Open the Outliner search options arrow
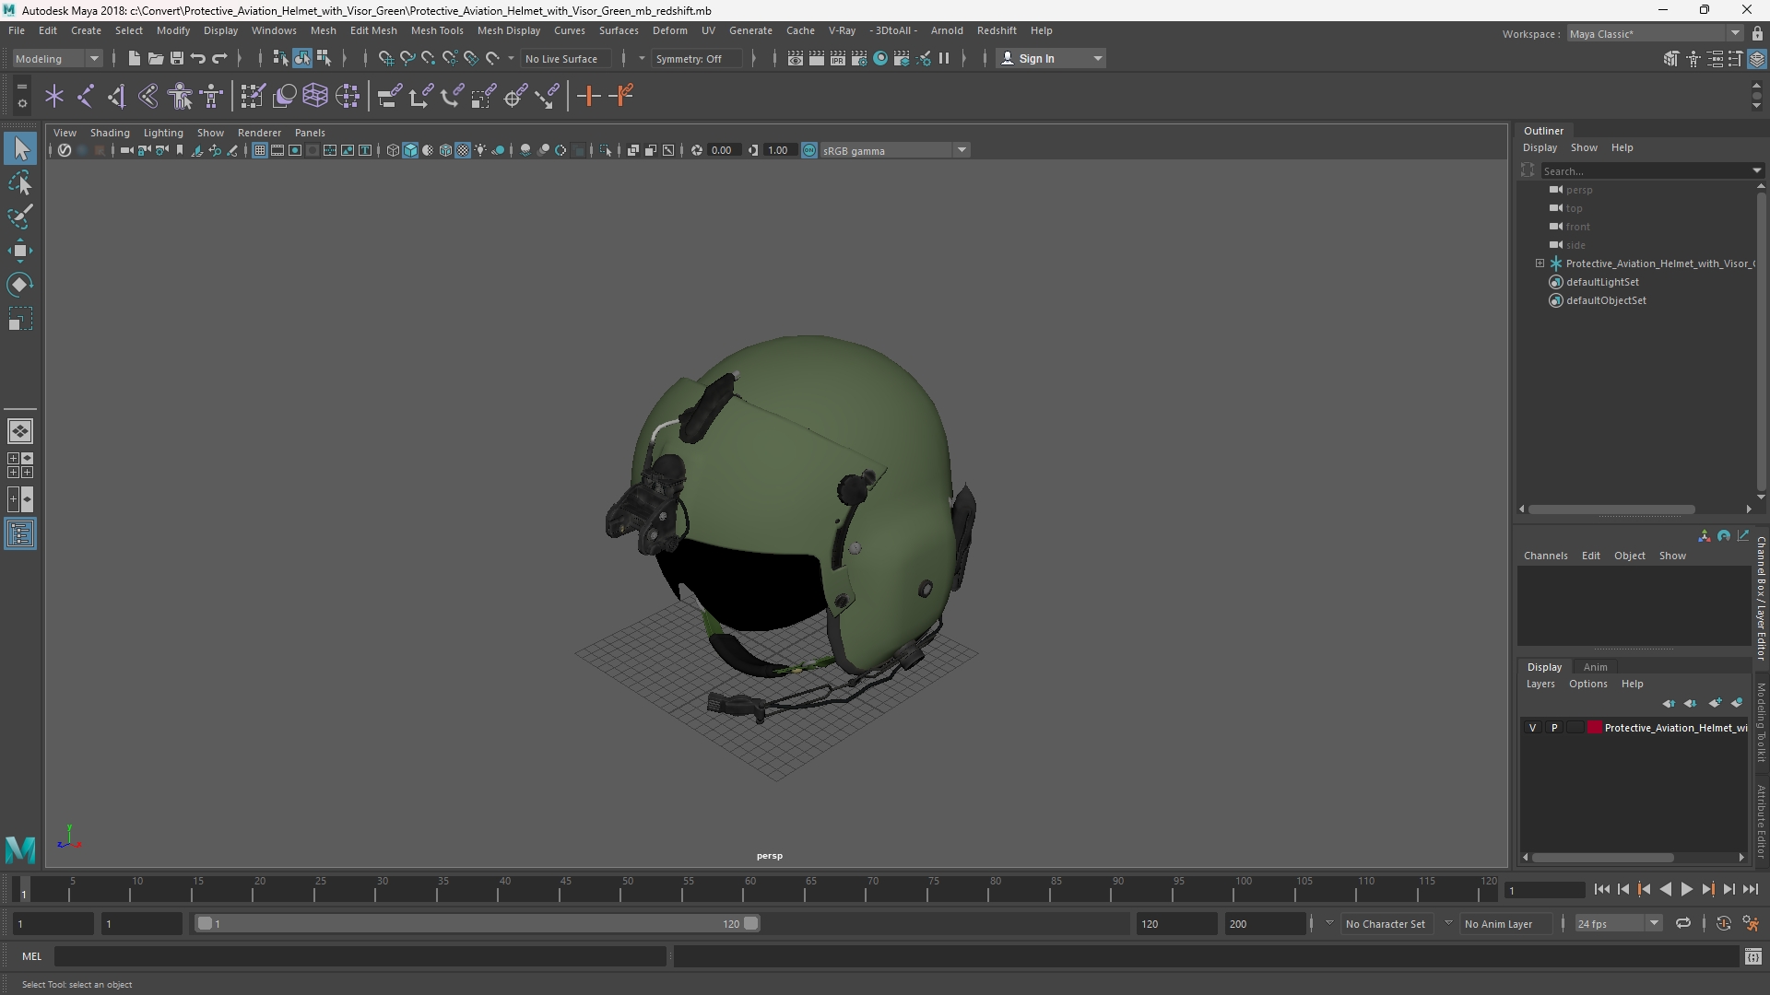The image size is (1770, 995). click(1756, 170)
